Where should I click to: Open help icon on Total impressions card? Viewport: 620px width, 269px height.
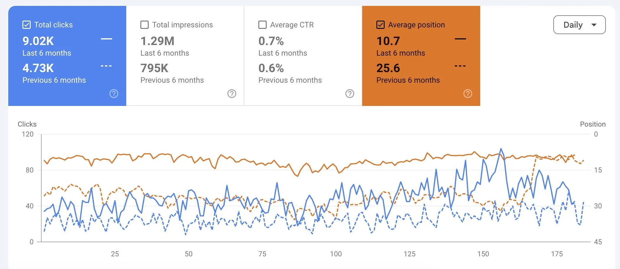tap(232, 94)
